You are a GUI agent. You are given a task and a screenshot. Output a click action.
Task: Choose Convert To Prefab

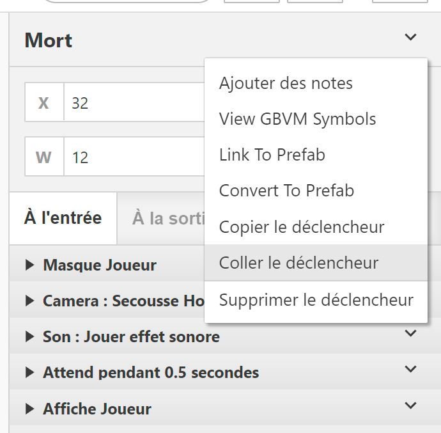coord(286,191)
